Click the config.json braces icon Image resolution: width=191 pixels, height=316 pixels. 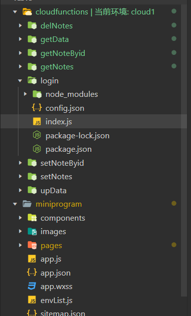37,108
